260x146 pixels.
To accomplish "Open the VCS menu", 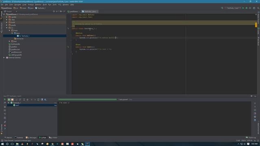I will coord(60,4).
